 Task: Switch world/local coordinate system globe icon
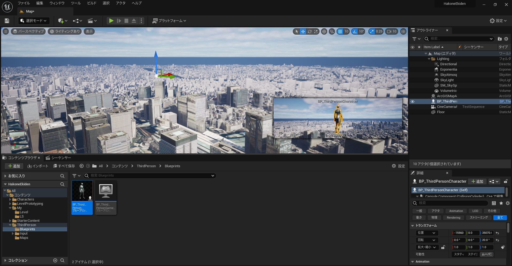[324, 31]
